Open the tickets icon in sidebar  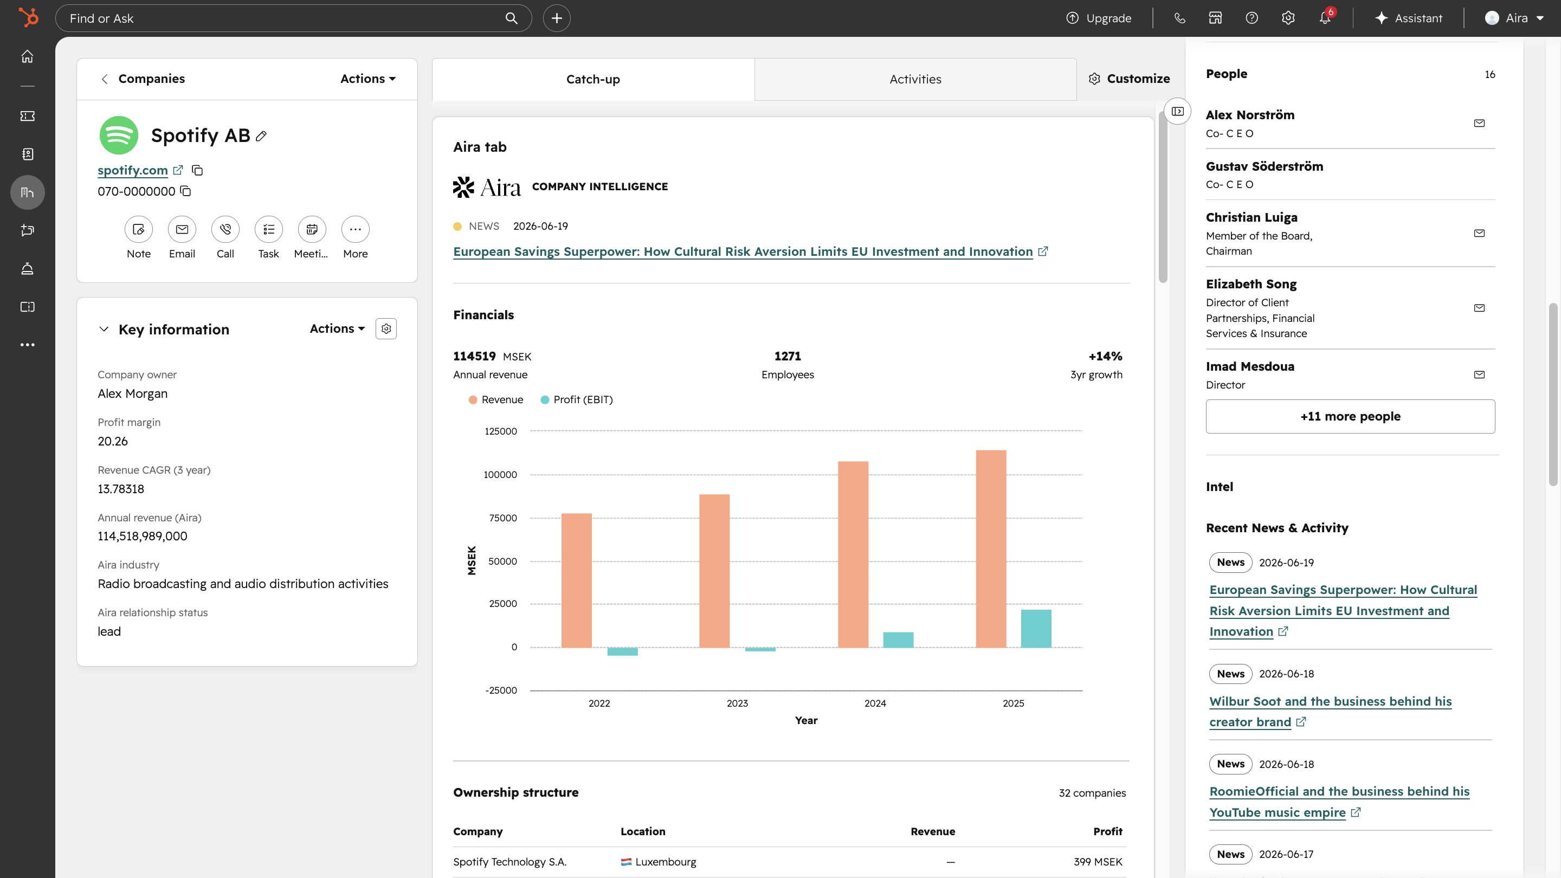coord(27,116)
